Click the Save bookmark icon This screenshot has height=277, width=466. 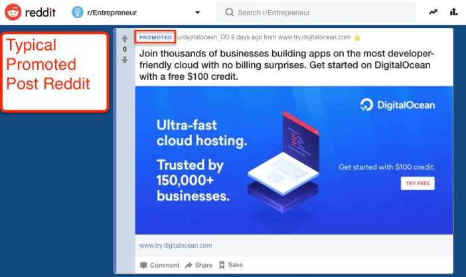(222, 265)
